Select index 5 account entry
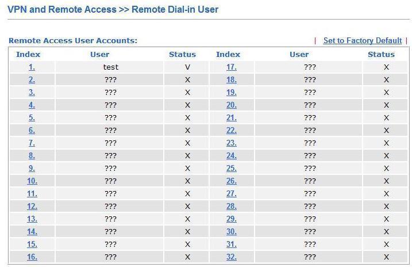 [32, 117]
